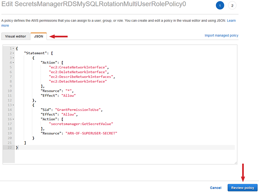Collapse the fold arrow on line 13
Screen dimensions: 259x192
[13, 105]
